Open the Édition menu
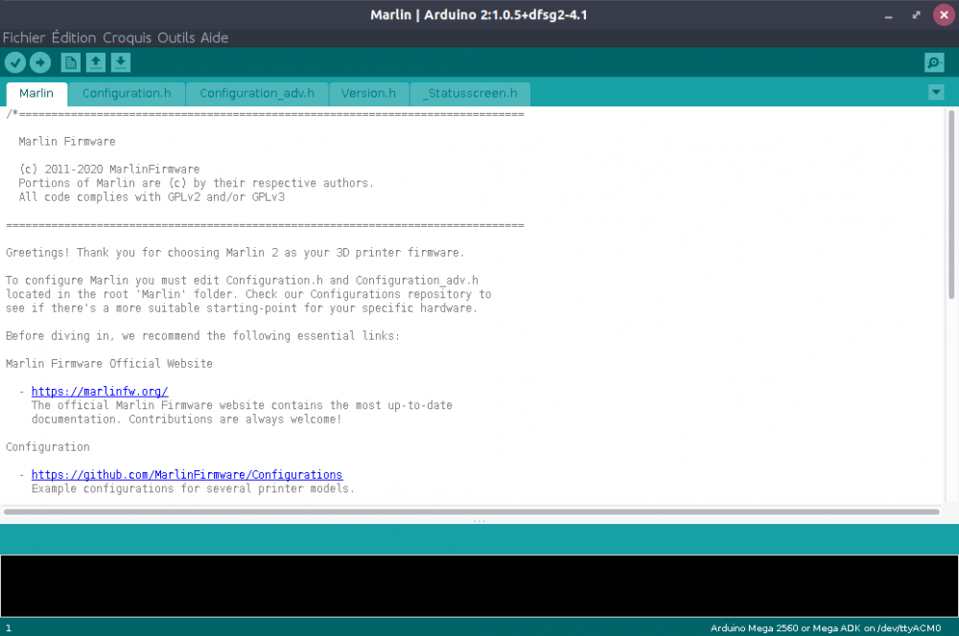Image resolution: width=959 pixels, height=636 pixels. point(74,38)
